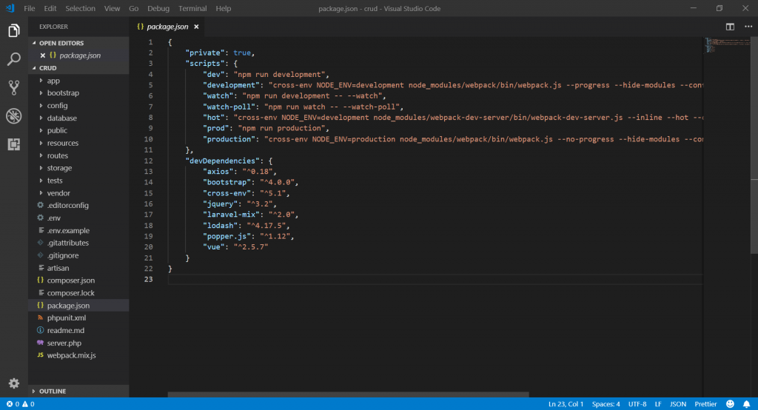Click Prettier in the status bar
Image resolution: width=758 pixels, height=410 pixels.
705,404
